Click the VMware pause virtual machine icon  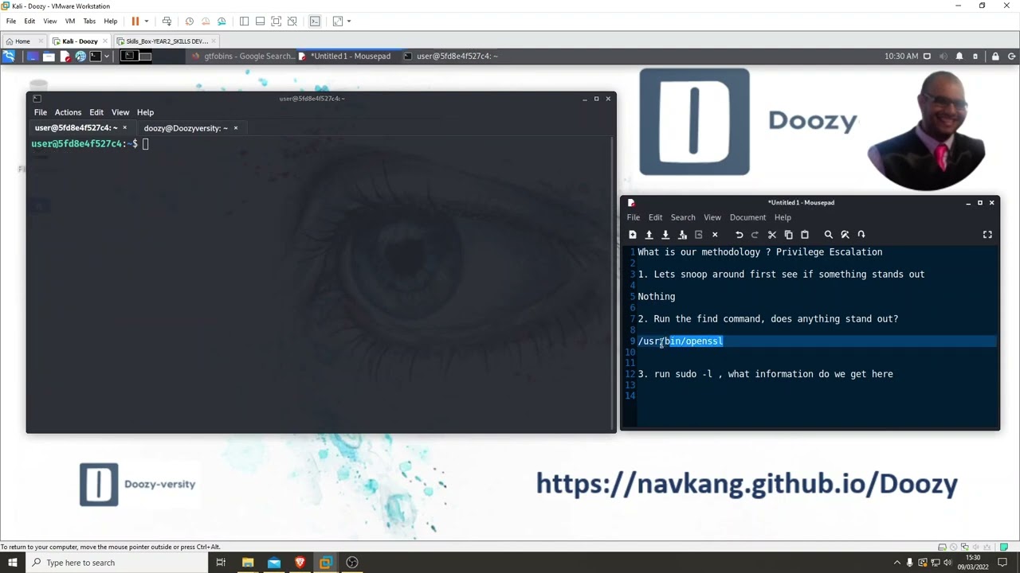pyautogui.click(x=135, y=21)
